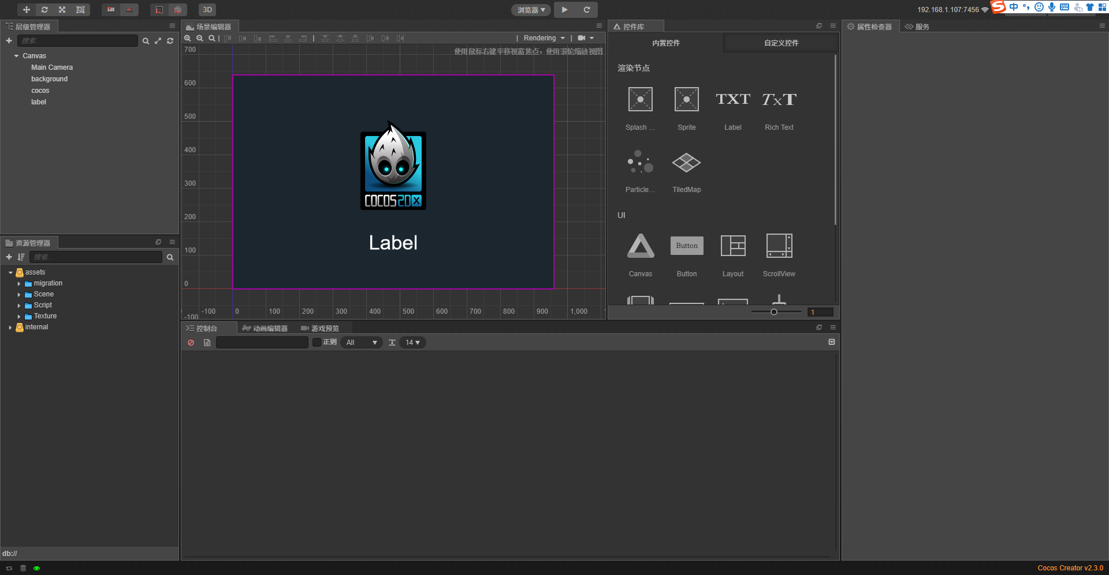Switch to the 服务 services tab
Screen dimensions: 1109x575
917,27
